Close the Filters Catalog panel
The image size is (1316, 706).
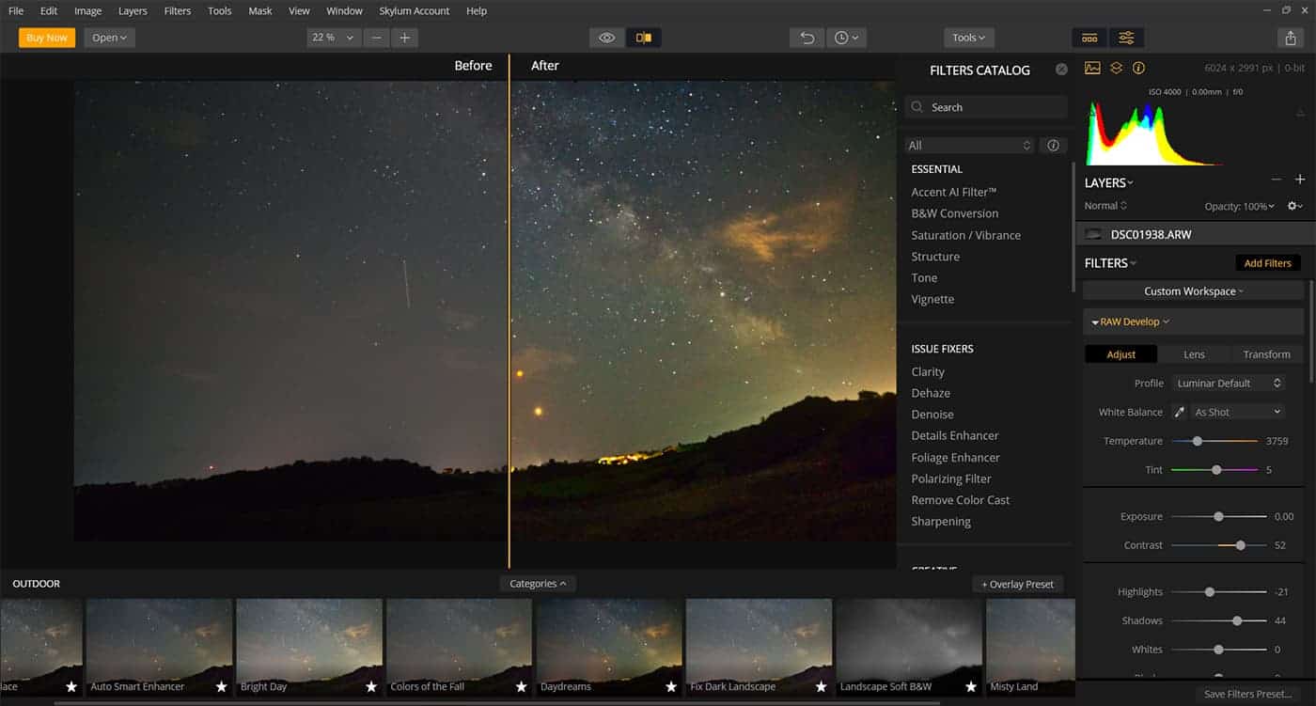pyautogui.click(x=1061, y=70)
